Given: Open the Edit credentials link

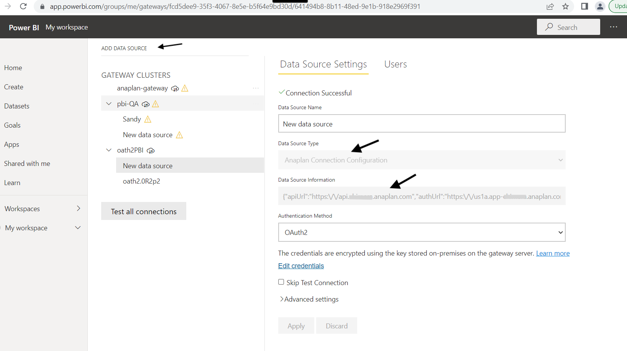Looking at the screenshot, I should coord(301,266).
